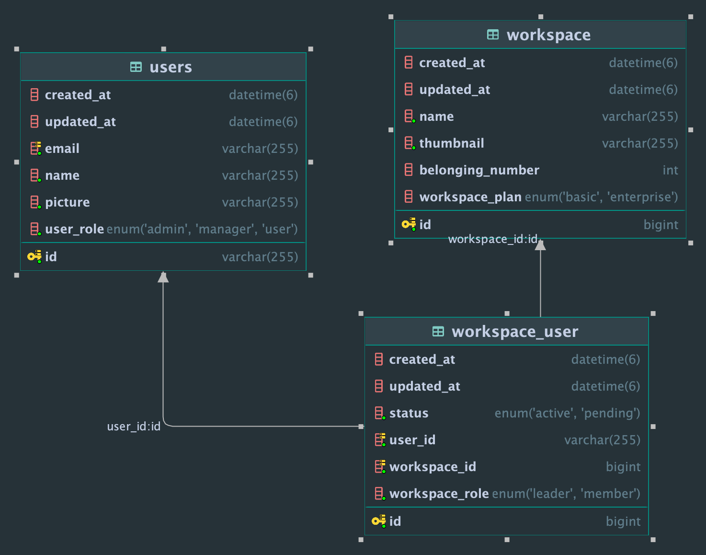Click the column icon beside workspace created_at
The image size is (706, 555).
409,62
